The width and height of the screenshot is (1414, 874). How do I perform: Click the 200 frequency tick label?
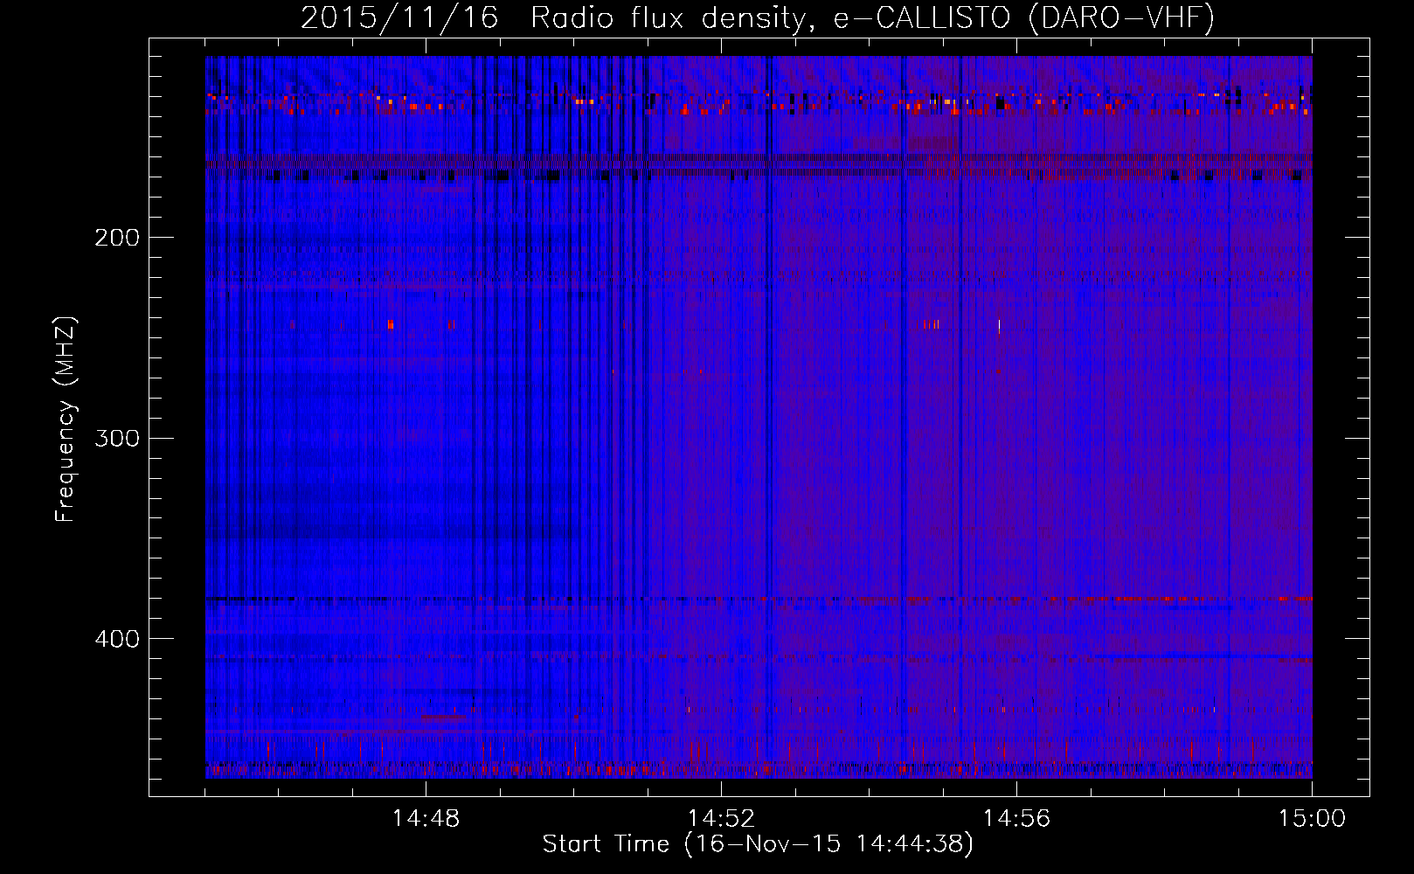point(117,238)
